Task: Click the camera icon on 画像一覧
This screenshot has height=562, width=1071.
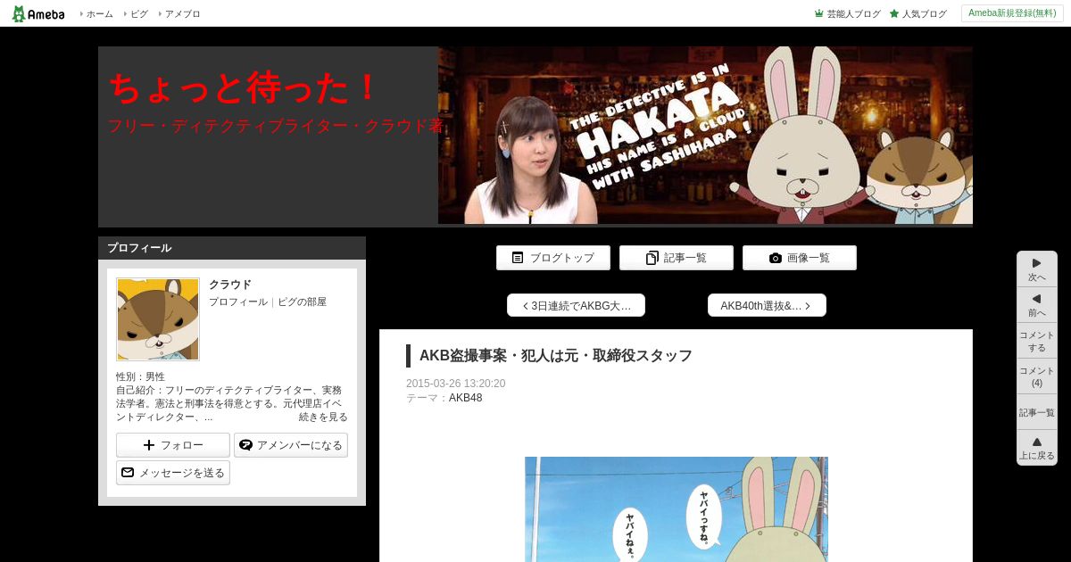Action: (776, 258)
